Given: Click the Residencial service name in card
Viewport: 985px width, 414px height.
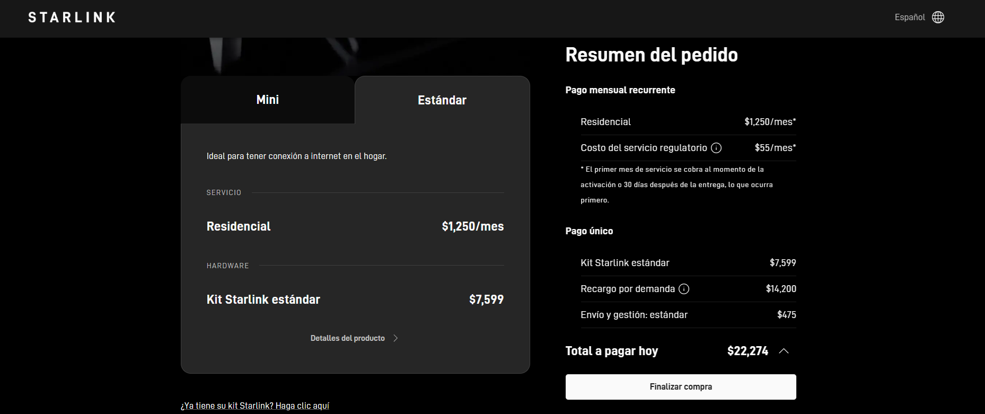Looking at the screenshot, I should coord(239,226).
